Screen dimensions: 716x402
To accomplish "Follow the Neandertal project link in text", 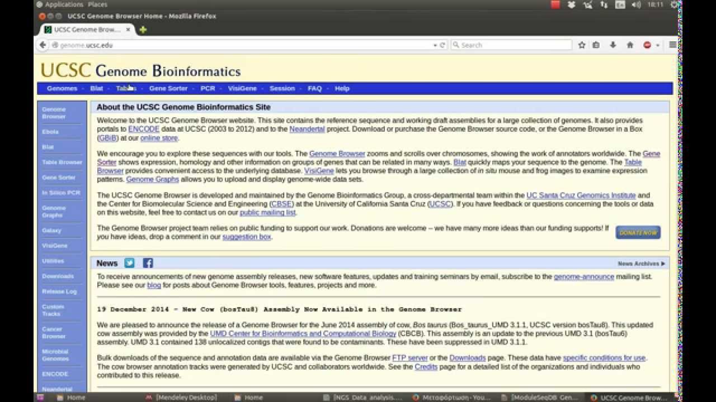I will [308, 129].
